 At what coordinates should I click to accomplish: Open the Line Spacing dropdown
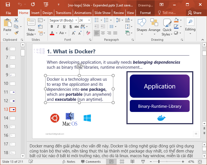point(120,20)
